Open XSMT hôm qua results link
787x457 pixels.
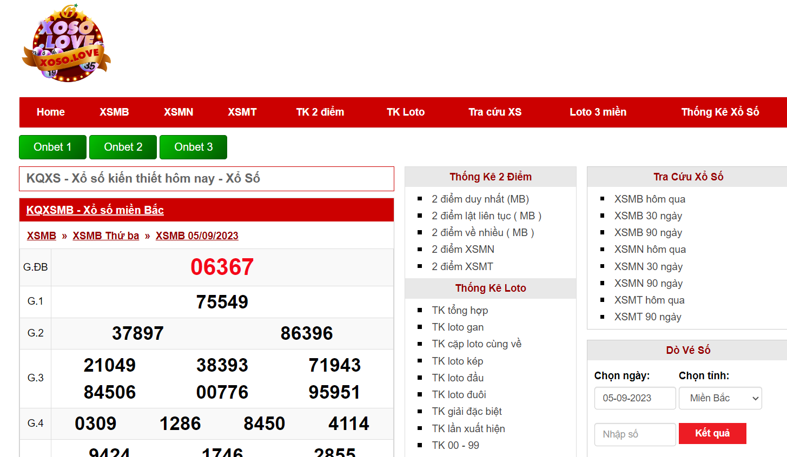point(649,300)
